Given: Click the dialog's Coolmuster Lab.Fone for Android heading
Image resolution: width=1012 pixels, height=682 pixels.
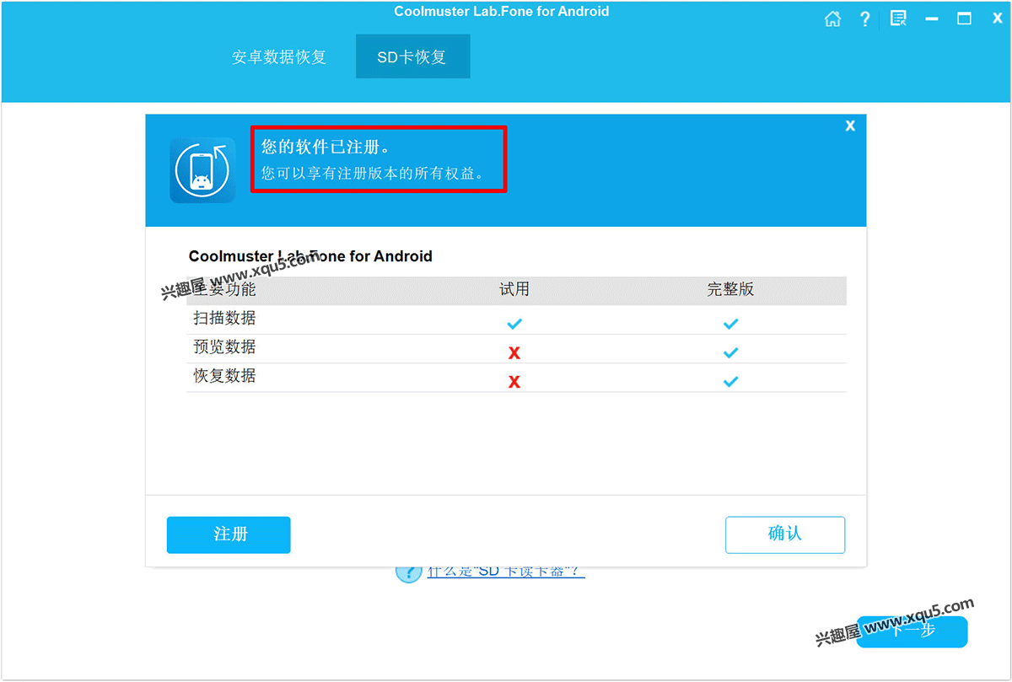Looking at the screenshot, I should click(x=310, y=256).
